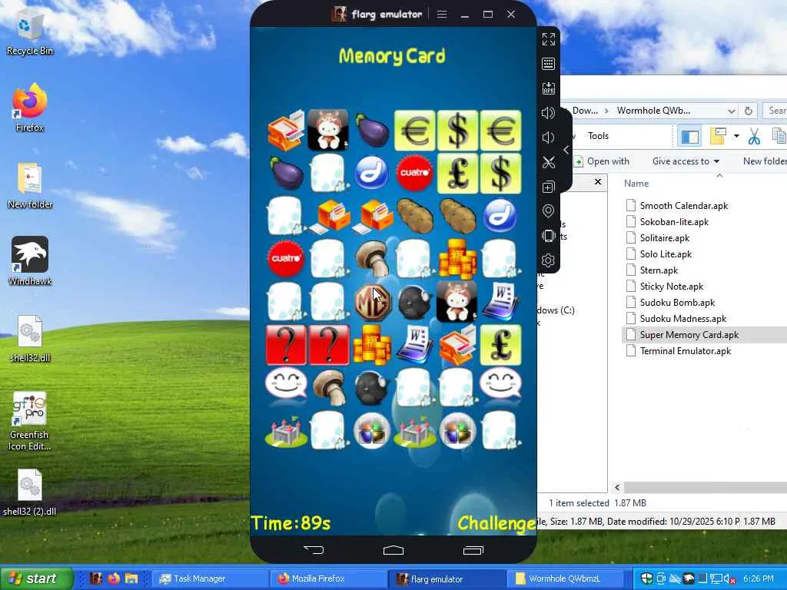Flip the MG logo card
This screenshot has width=787, height=590.
(x=371, y=302)
